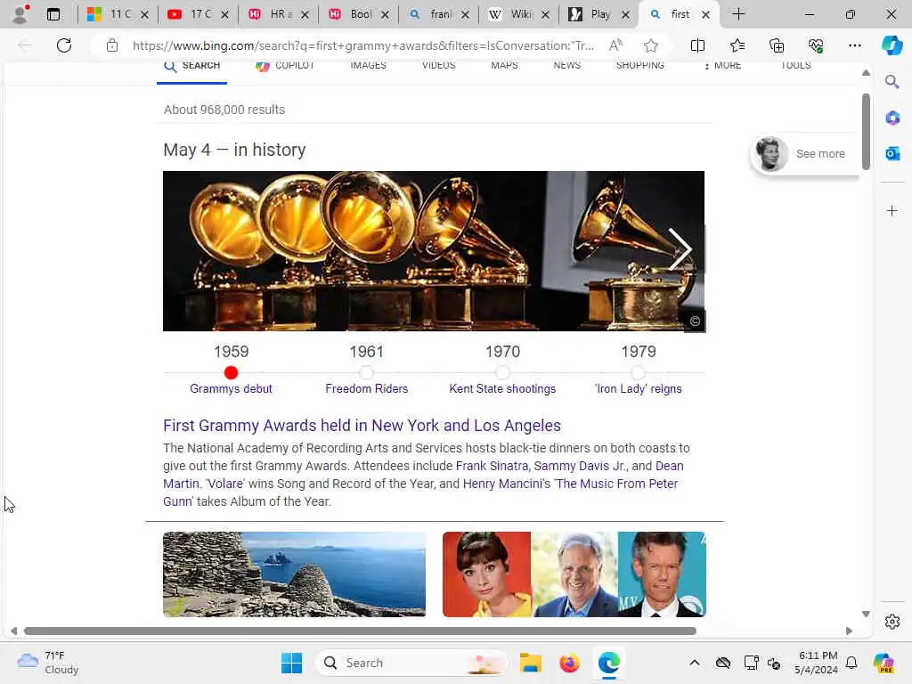This screenshot has height=684, width=912.
Task: Click Windows Start button
Action: [x=291, y=663]
